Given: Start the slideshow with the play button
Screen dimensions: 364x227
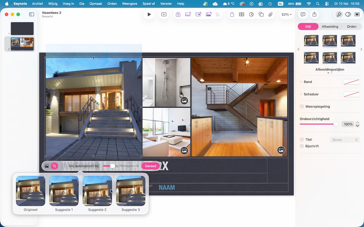Looking at the screenshot, I should 149,15.
